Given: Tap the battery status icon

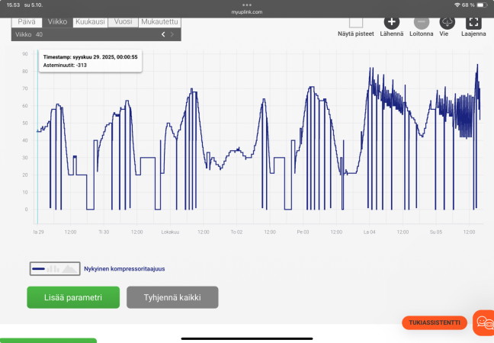Looking at the screenshot, I should pos(482,5).
